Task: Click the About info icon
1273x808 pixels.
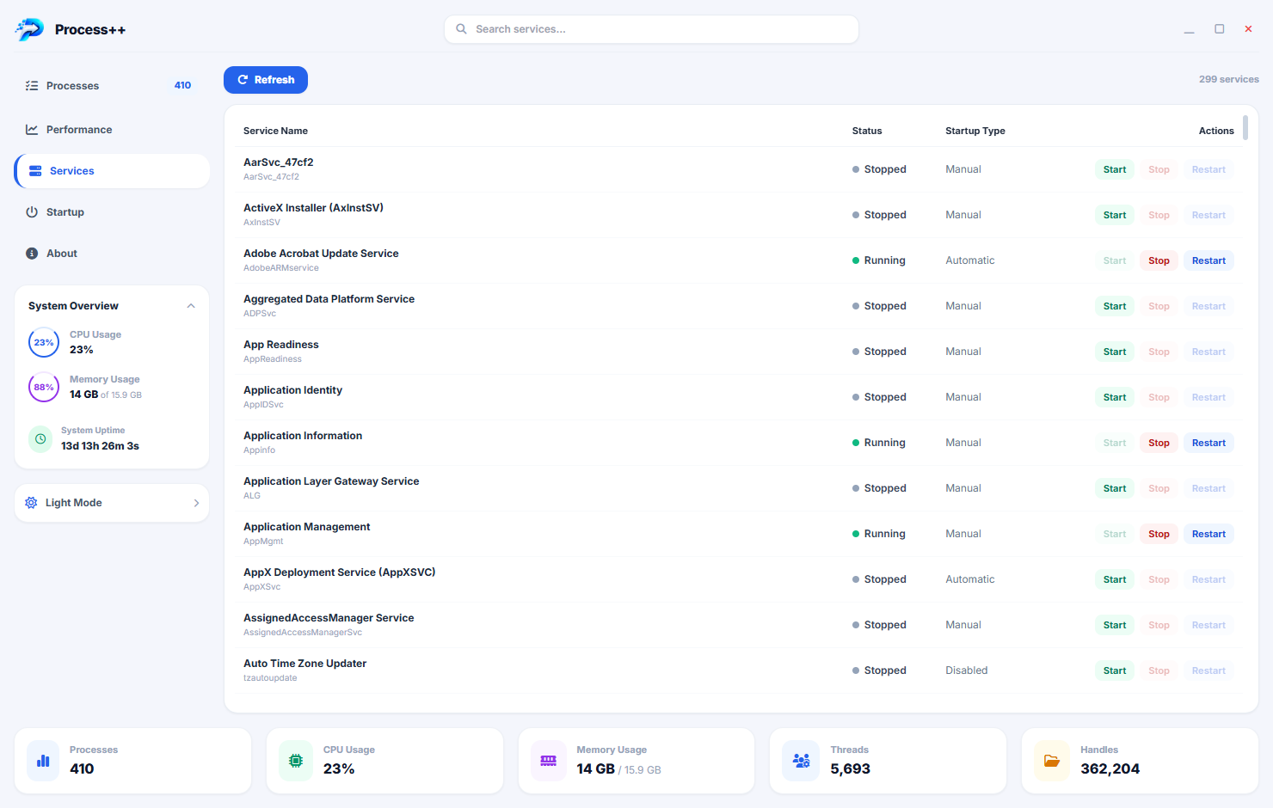Action: [x=32, y=254]
